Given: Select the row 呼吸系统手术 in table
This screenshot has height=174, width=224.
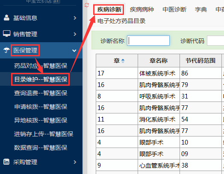Looking at the screenshot, I should (160, 96).
